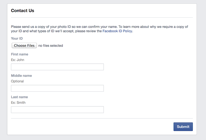Select the Last name text field
This screenshot has height=140, width=206.
pyautogui.click(x=57, y=110)
